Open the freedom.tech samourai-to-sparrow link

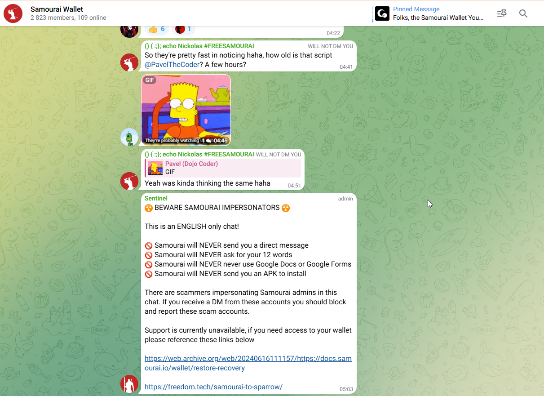pos(213,387)
